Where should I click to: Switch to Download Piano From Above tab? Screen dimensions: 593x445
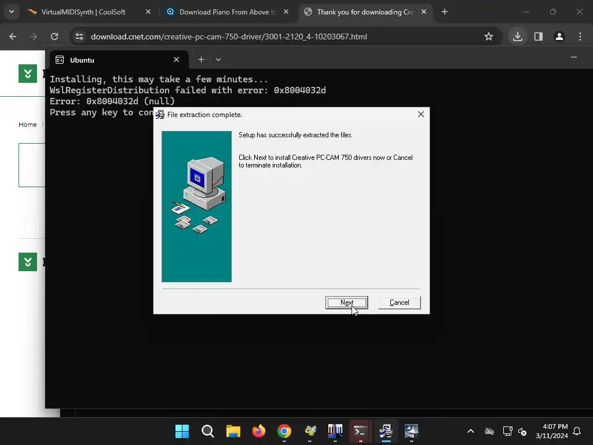227,12
